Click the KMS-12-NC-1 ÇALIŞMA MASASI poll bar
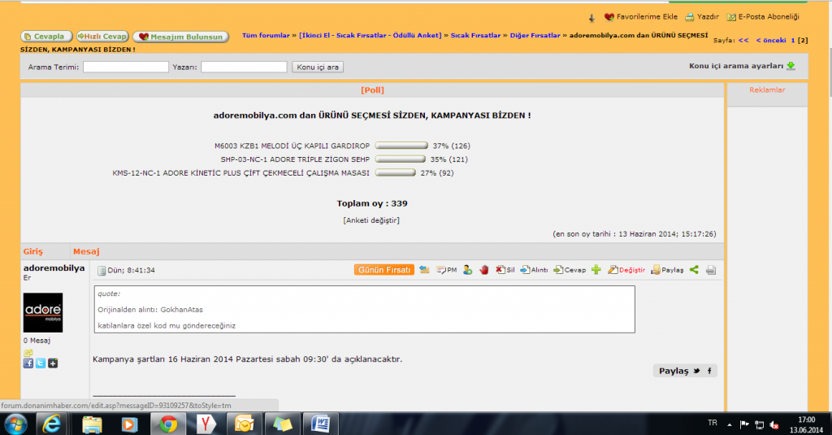Viewport: 832px width, 435px height. (396, 172)
